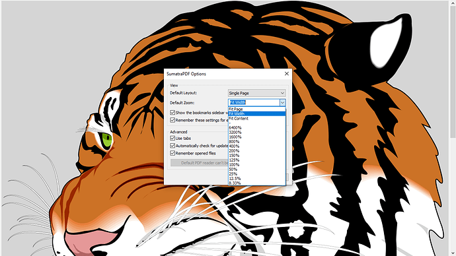This screenshot has width=456, height=256.
Task: Open the Default Layout dropdown
Action: (256, 93)
